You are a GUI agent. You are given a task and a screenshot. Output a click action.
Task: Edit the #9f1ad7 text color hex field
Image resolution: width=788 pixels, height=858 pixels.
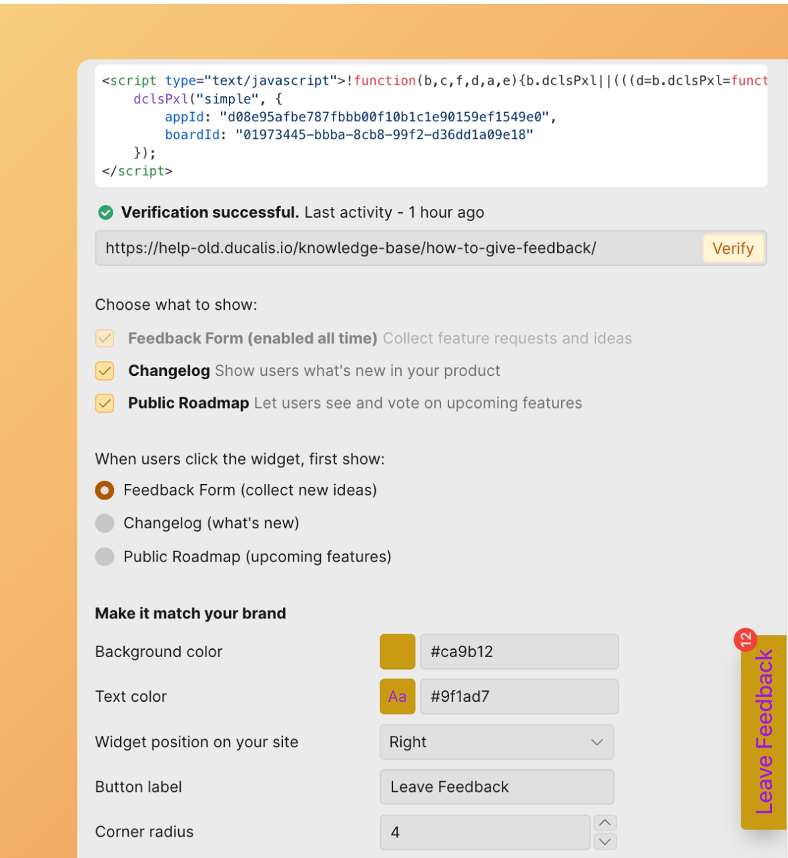click(519, 696)
